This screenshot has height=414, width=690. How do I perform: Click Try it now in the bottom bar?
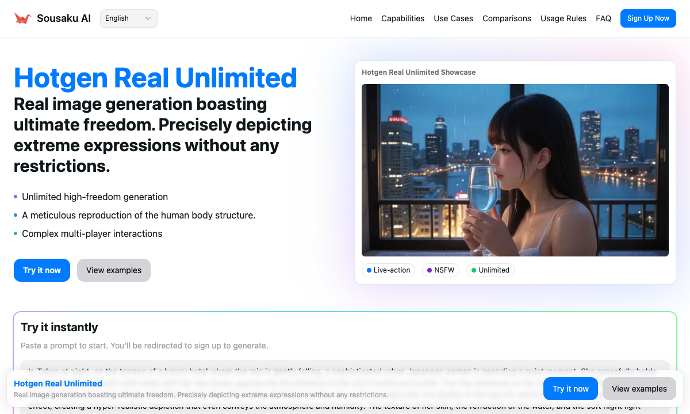(x=570, y=389)
